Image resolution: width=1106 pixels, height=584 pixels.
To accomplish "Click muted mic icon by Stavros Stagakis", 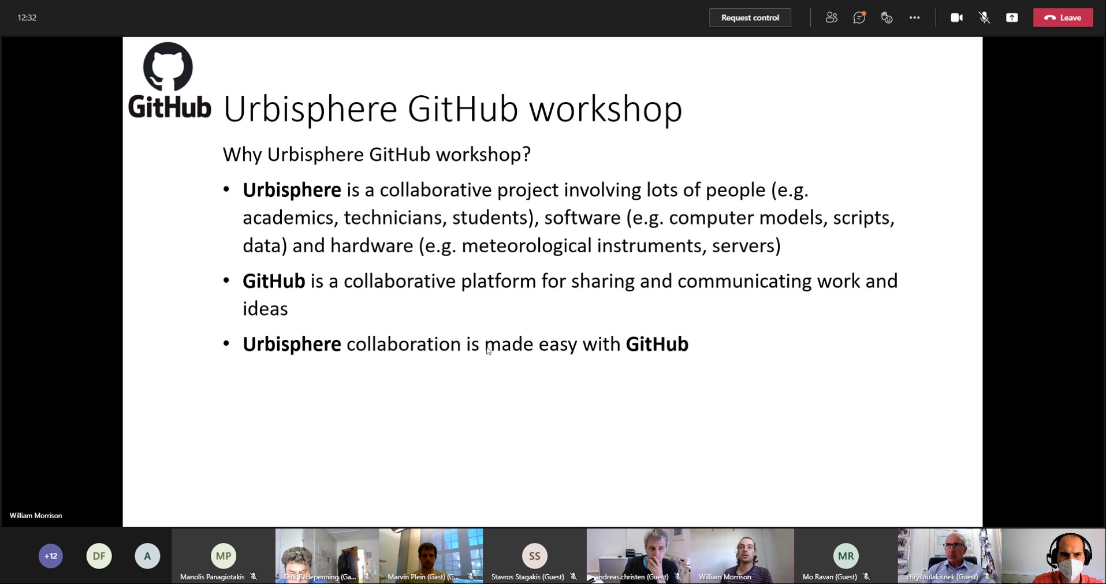I will coord(574,576).
